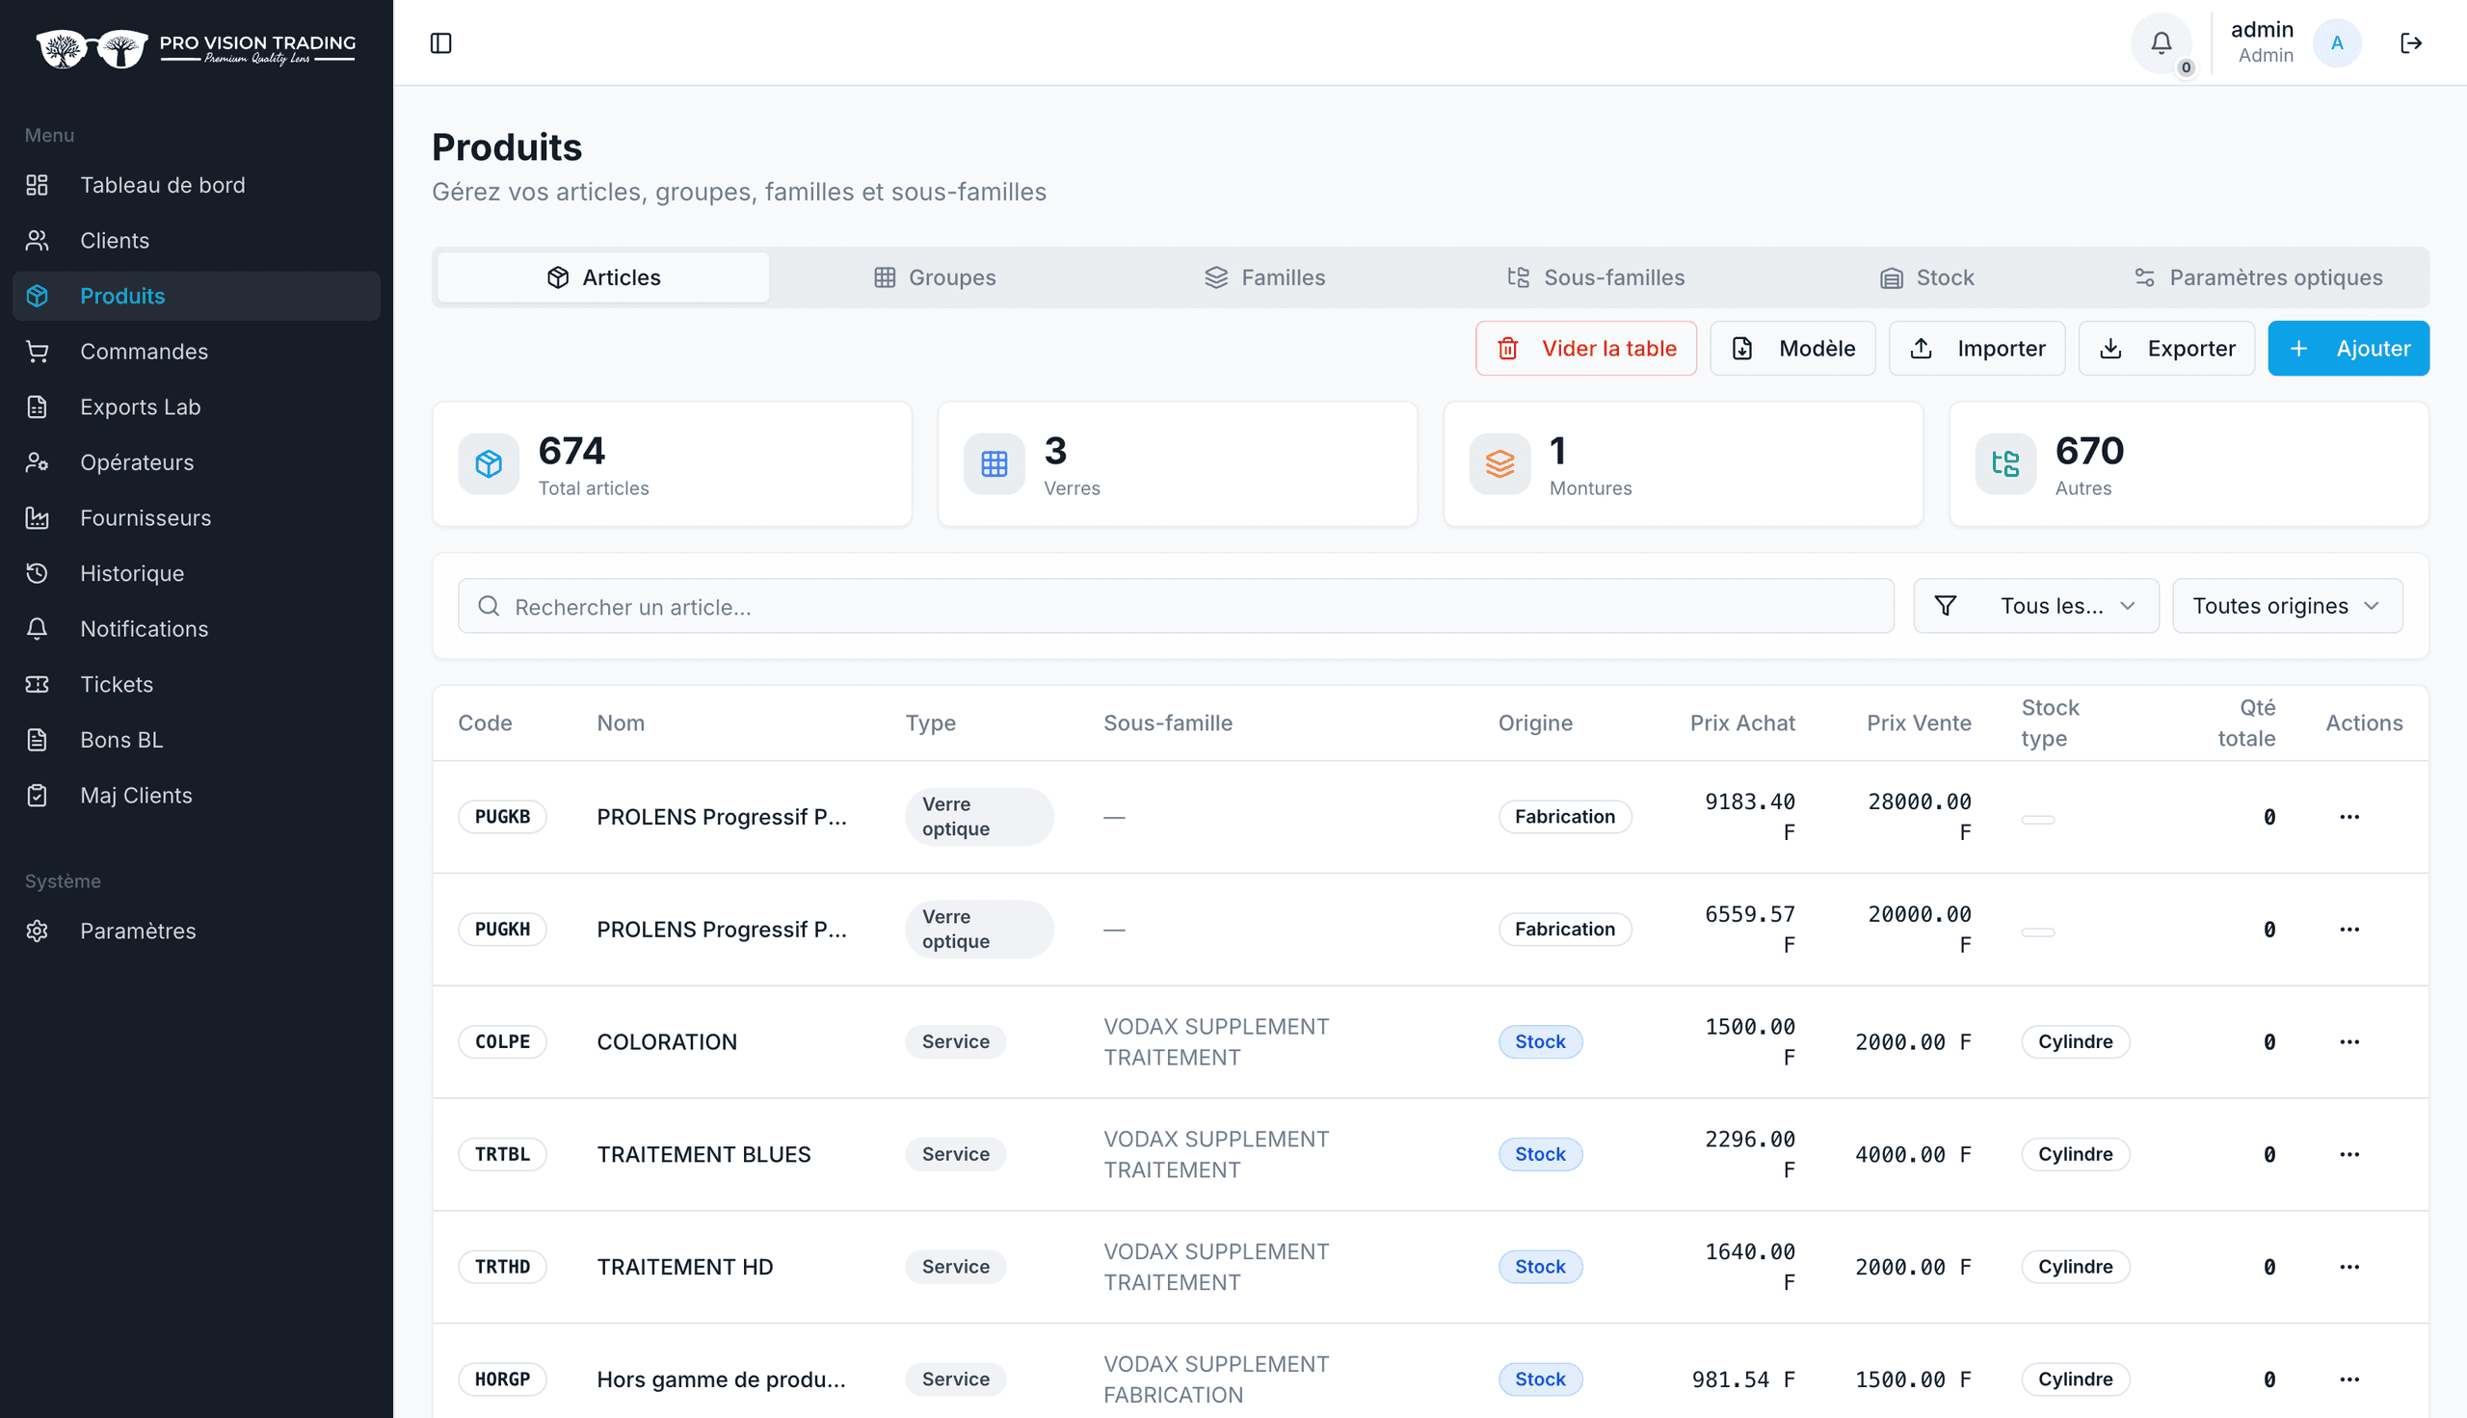The width and height of the screenshot is (2467, 1418).
Task: Click the 674 Total articles card
Action: tap(672, 464)
